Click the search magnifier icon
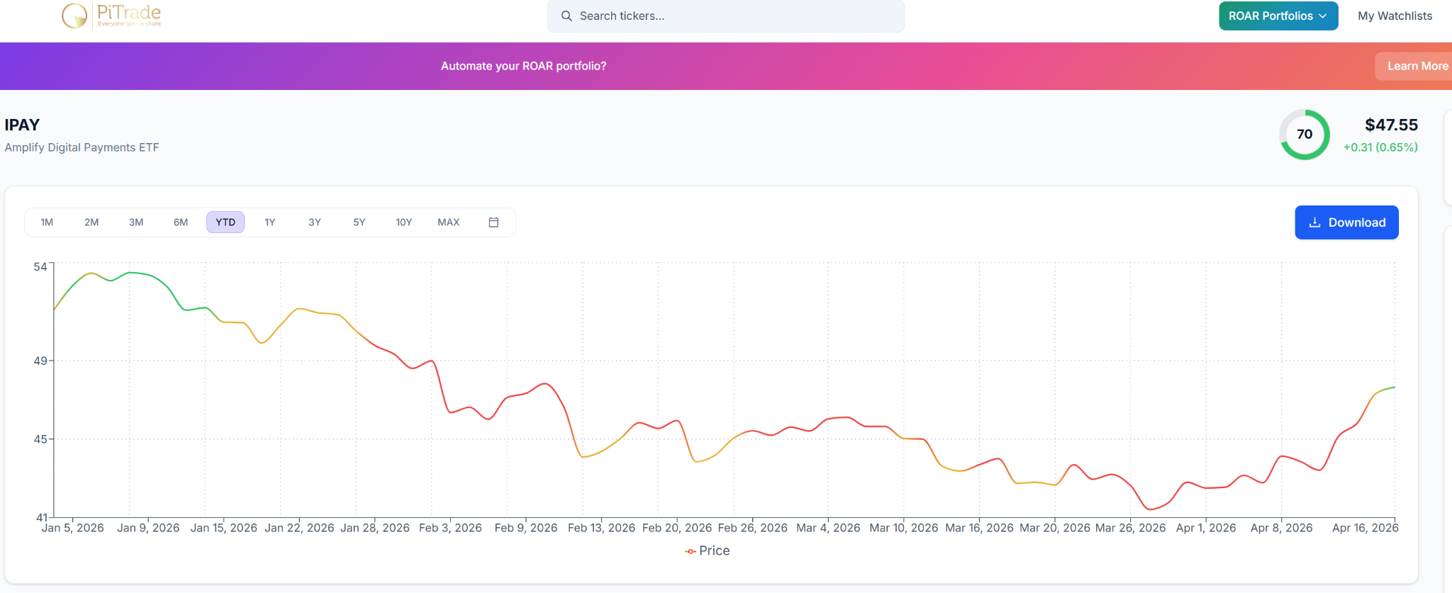 coord(566,16)
